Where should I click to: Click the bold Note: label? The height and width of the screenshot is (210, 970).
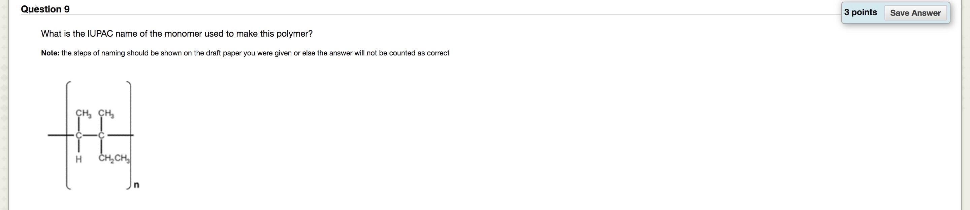50,53
